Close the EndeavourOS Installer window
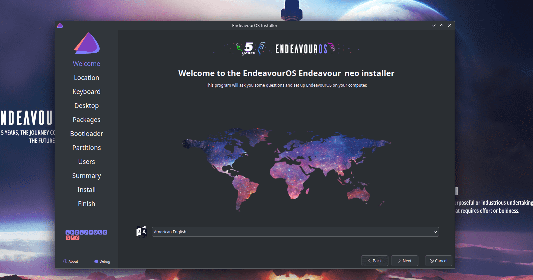This screenshot has width=533, height=280. 450,25
